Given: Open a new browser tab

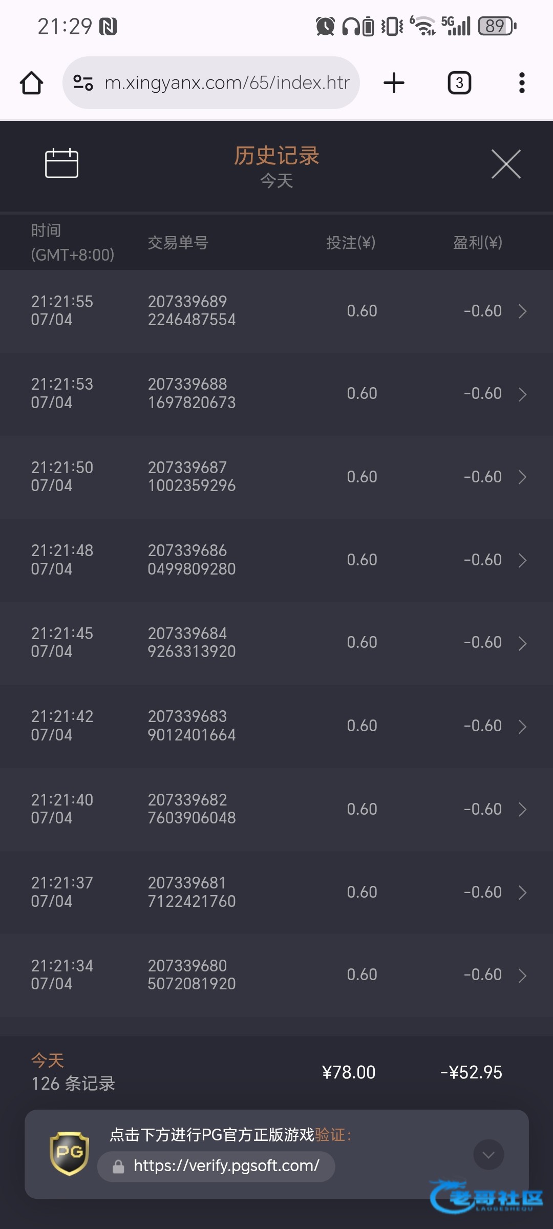Looking at the screenshot, I should point(394,83).
